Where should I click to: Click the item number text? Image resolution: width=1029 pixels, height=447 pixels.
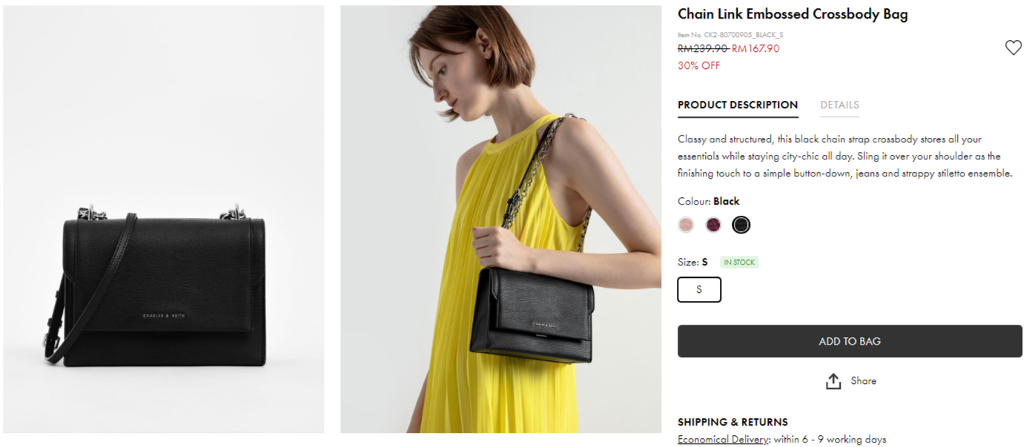[x=730, y=35]
